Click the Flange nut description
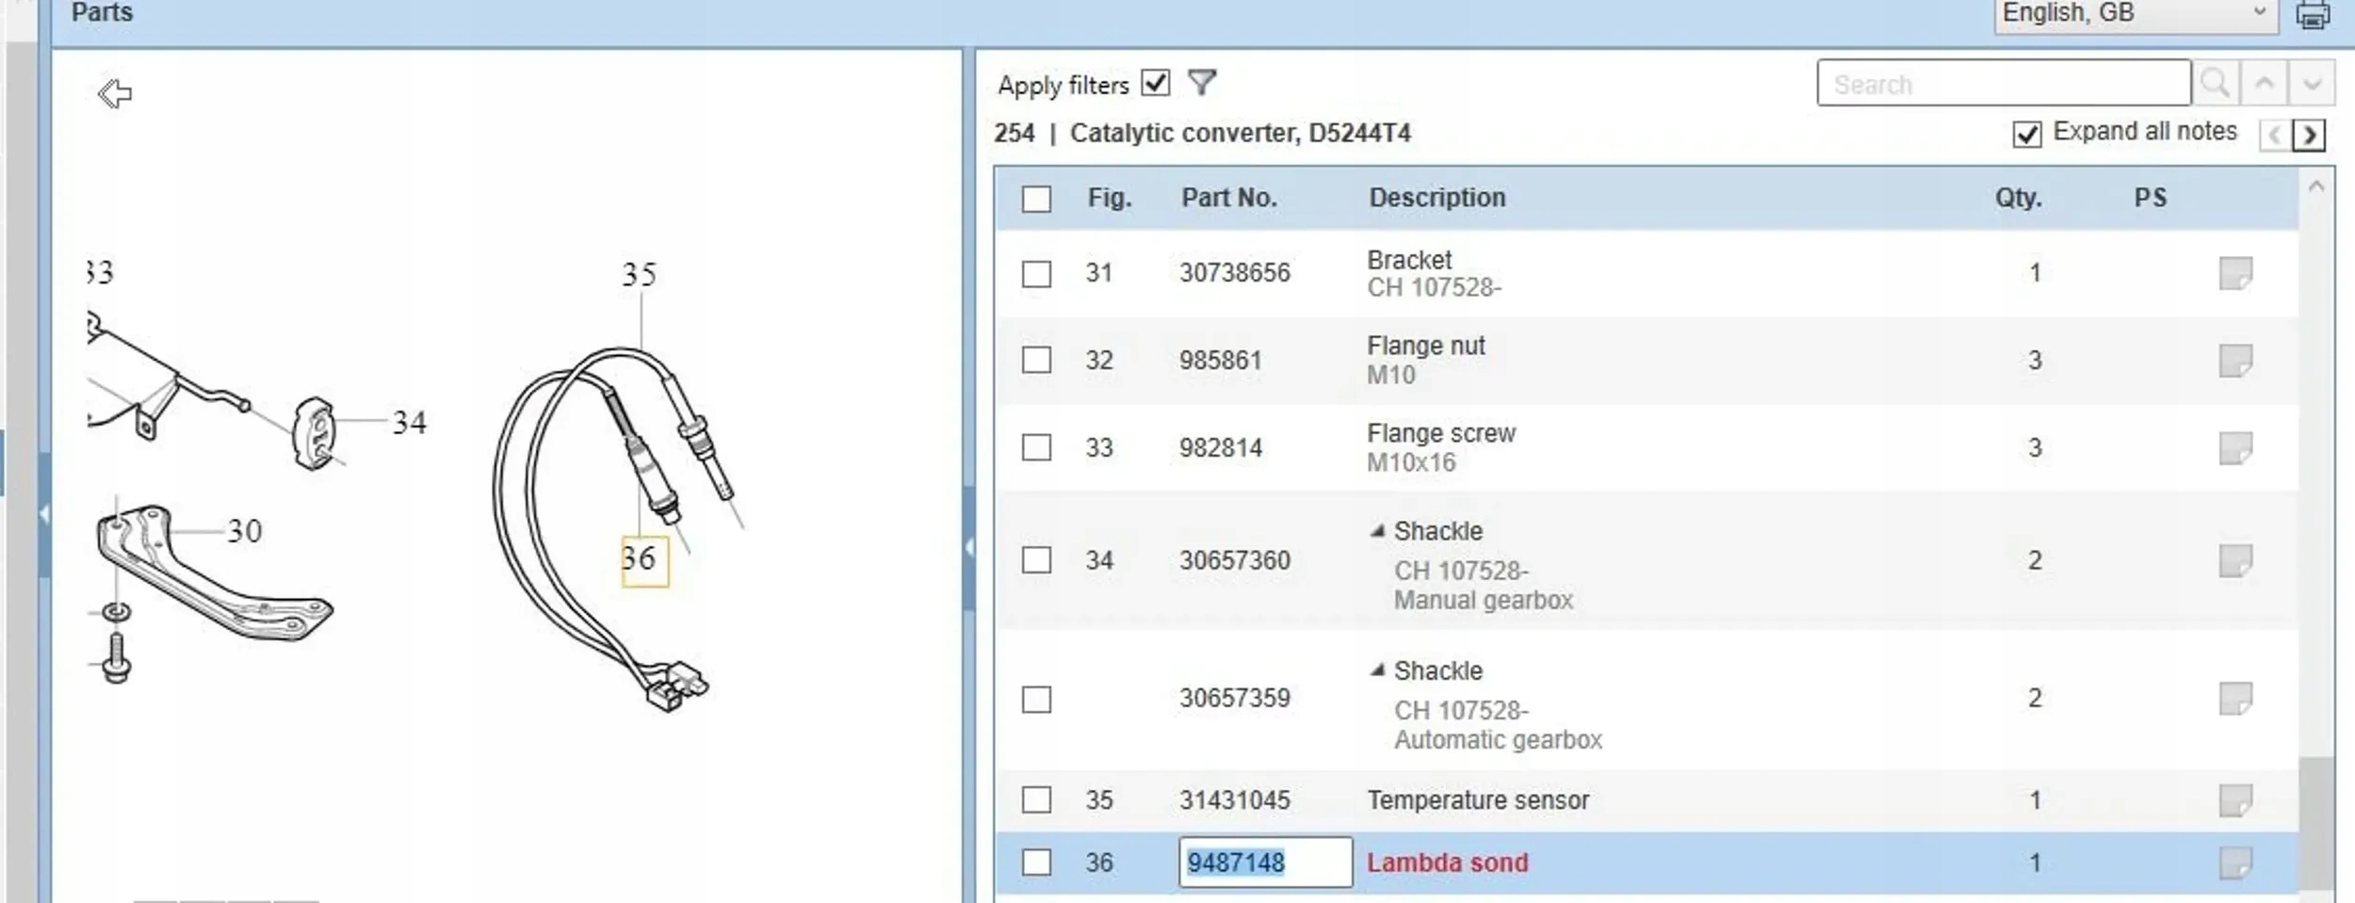 point(1426,346)
